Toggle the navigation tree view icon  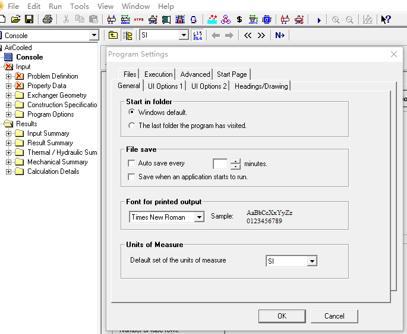[127, 35]
